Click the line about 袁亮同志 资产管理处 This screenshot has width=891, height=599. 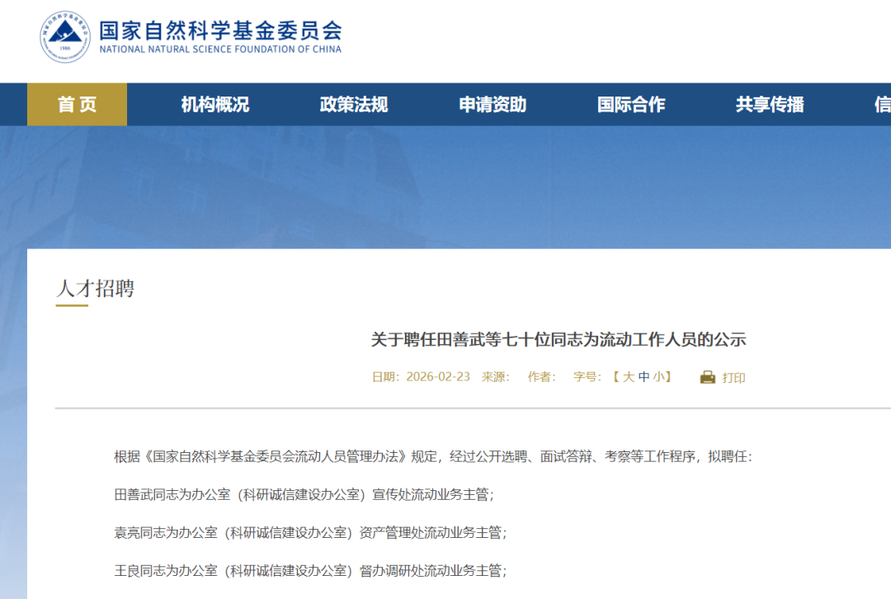(x=310, y=533)
